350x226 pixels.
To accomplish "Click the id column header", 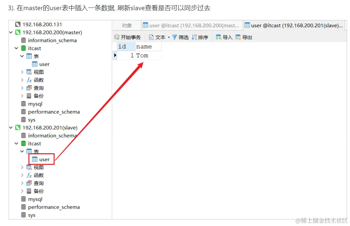I will 126,47.
